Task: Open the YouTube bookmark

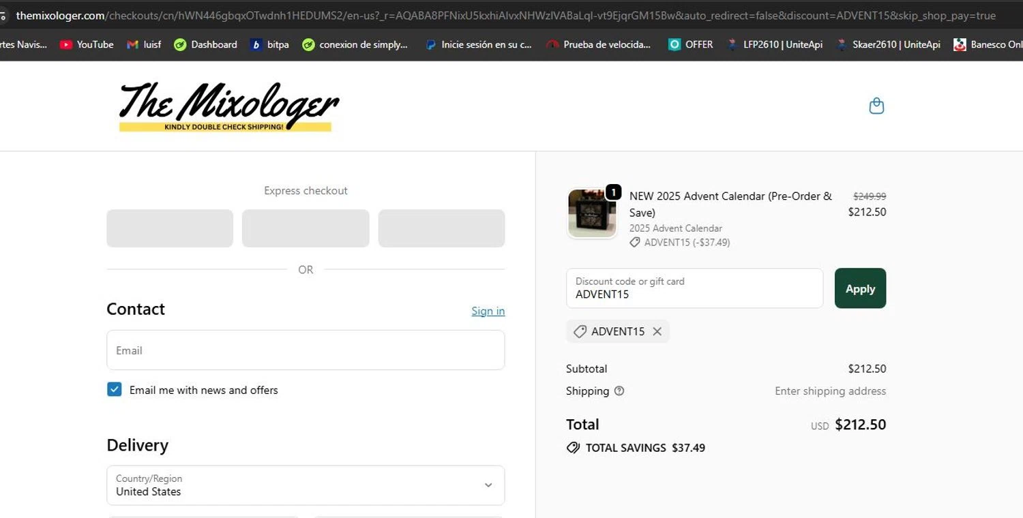Action: [87, 44]
